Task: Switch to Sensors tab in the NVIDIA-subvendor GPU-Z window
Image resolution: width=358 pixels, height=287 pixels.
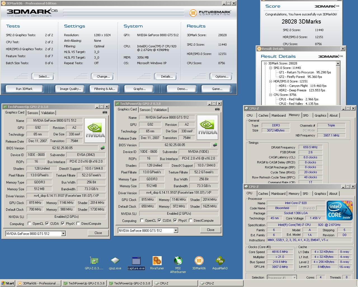Action: point(145,110)
